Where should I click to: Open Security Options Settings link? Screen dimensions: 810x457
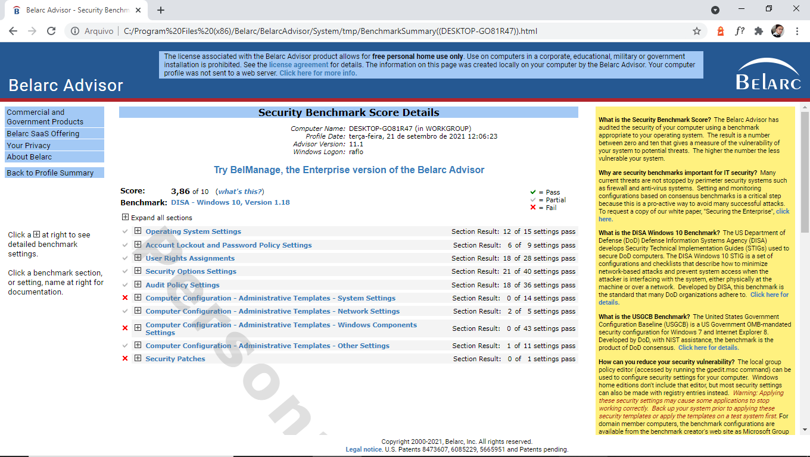(x=191, y=271)
